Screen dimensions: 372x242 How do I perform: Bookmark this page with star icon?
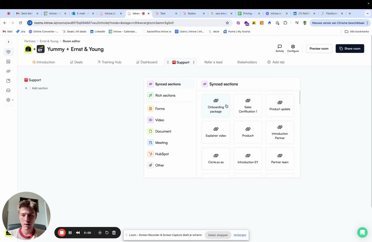coord(227,23)
